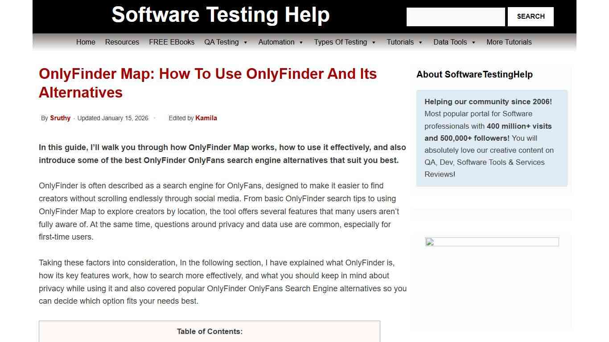Image resolution: width=609 pixels, height=342 pixels.
Task: Select Home in the navigation bar
Action: [x=86, y=42]
